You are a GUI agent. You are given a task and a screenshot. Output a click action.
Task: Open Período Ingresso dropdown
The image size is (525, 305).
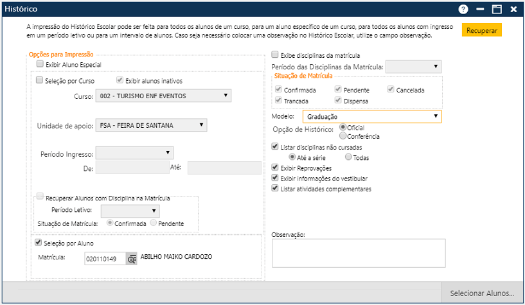pyautogui.click(x=134, y=152)
